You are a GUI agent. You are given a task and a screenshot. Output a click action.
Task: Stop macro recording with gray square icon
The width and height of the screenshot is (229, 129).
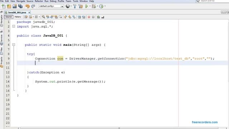click(93, 17)
